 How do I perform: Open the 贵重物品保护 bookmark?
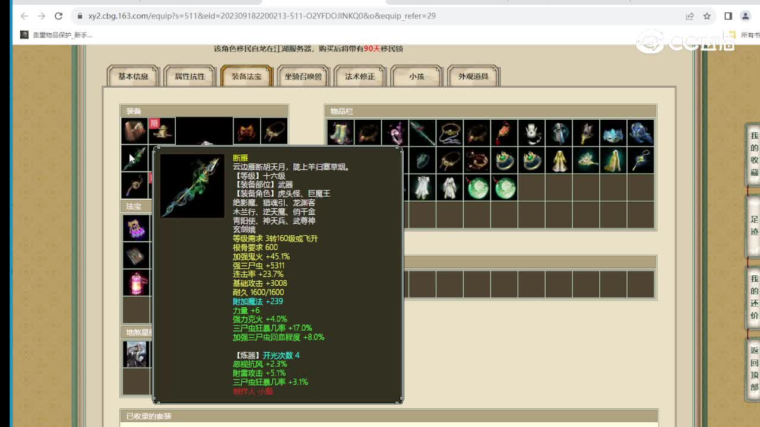click(57, 35)
